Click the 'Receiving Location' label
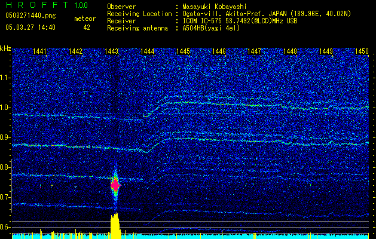The image size is (376, 239). tap(139, 14)
